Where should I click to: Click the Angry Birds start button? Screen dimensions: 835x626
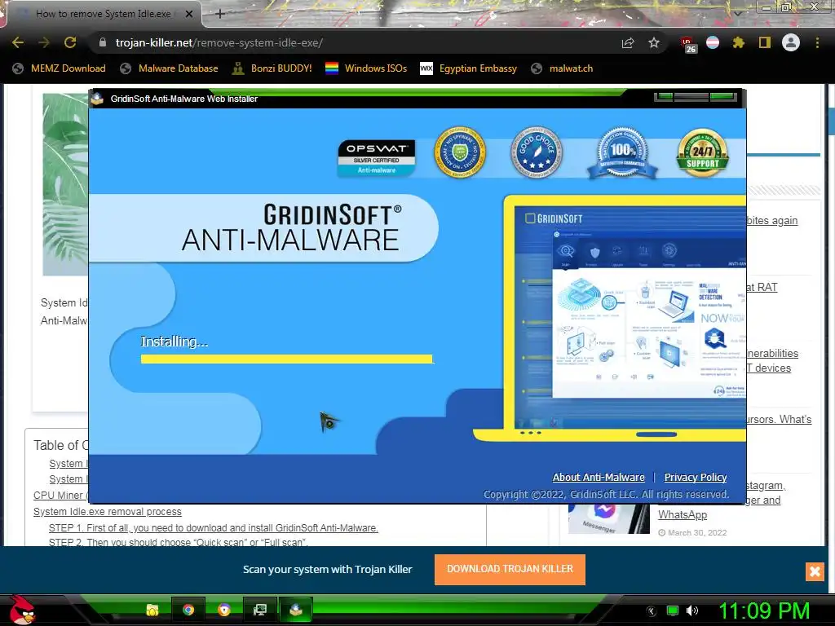tap(22, 610)
